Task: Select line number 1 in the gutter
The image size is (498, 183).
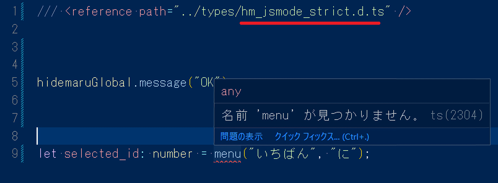Action: click(x=15, y=12)
